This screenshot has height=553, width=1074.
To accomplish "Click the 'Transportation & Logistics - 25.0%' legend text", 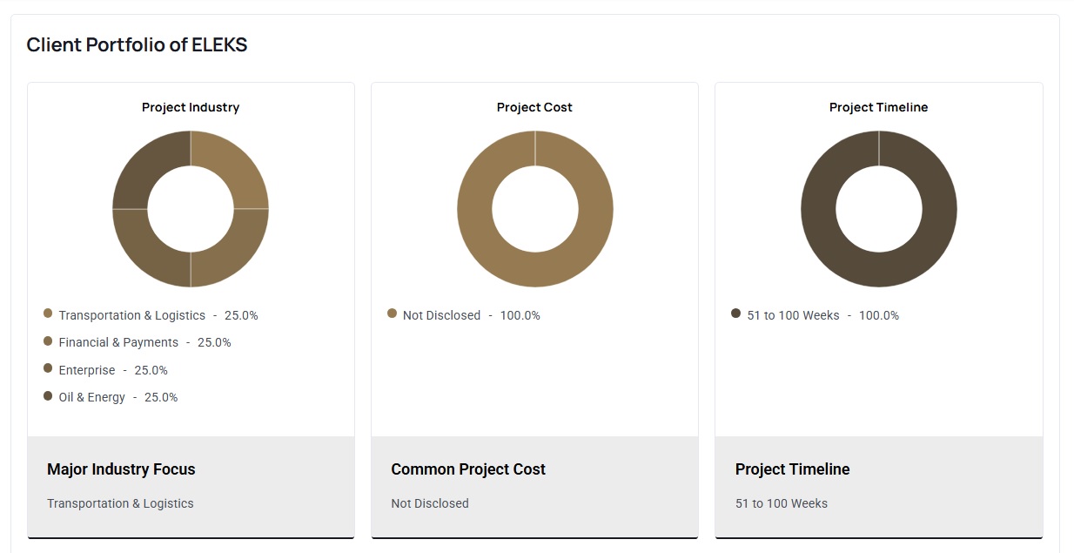I will coord(158,315).
